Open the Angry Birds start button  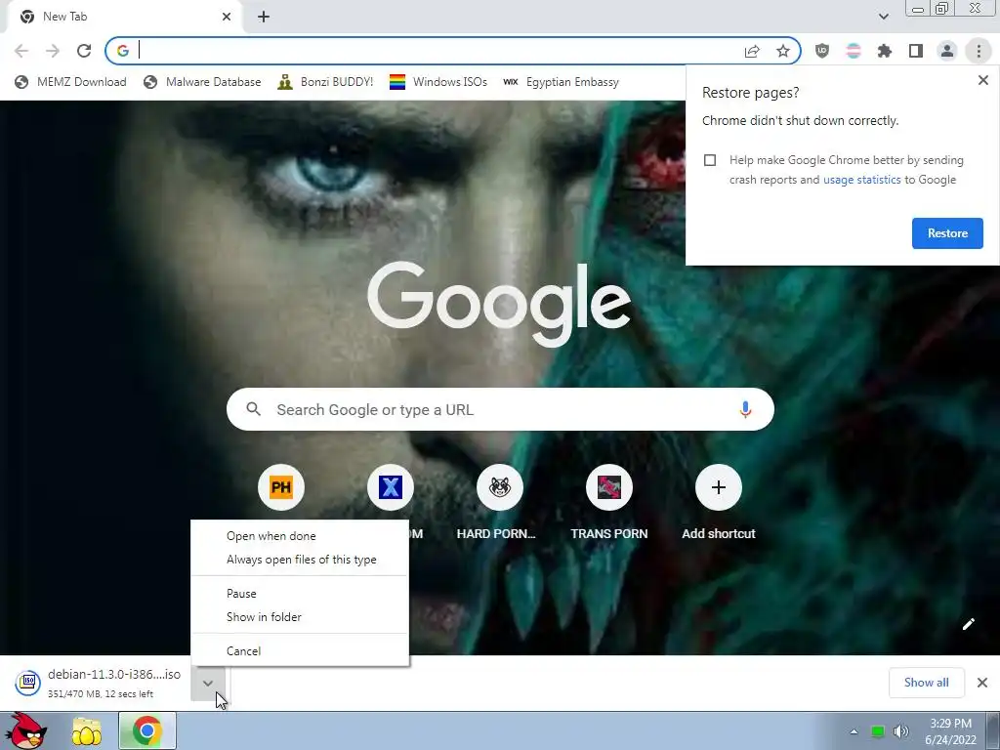25,730
